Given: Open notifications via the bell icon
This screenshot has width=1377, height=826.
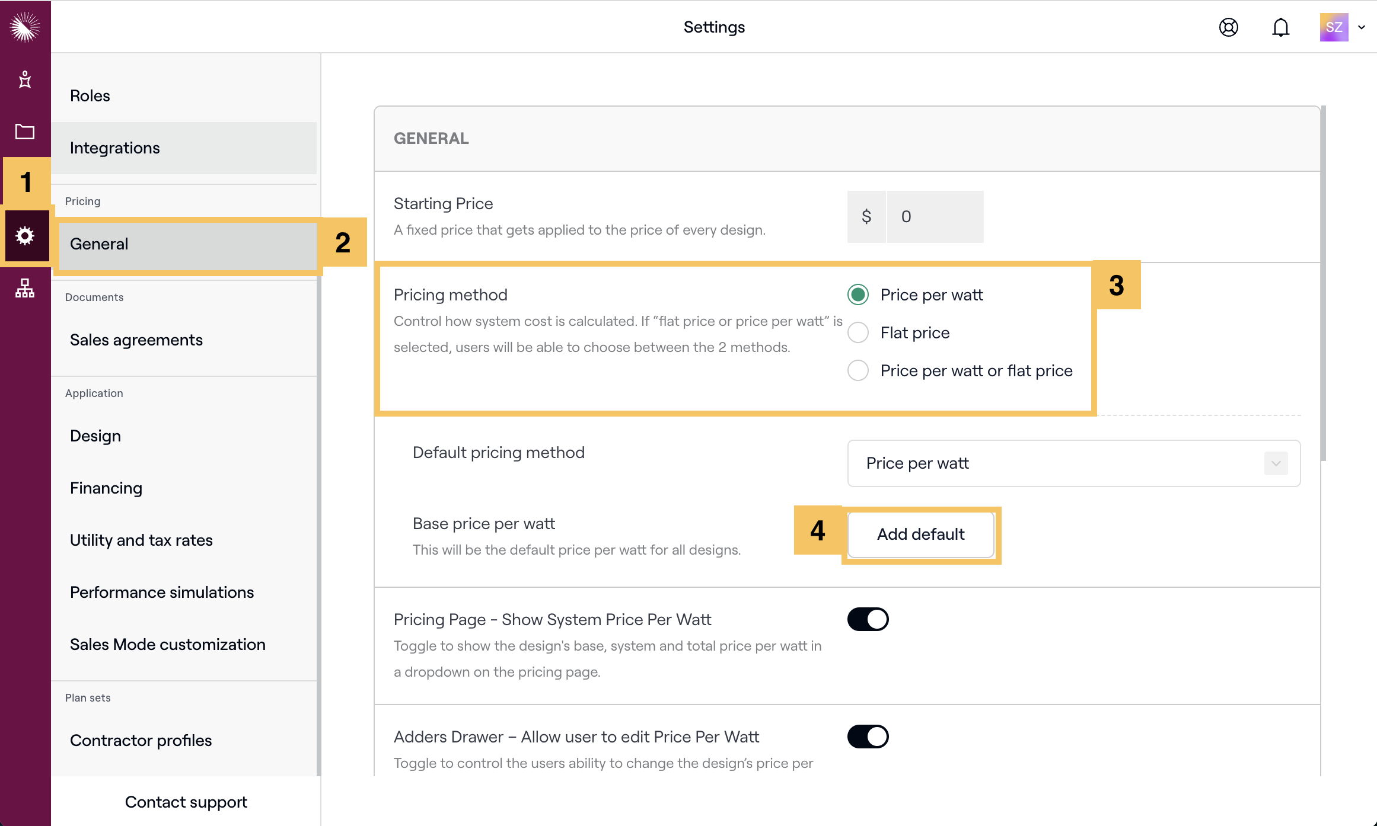Looking at the screenshot, I should [1280, 27].
